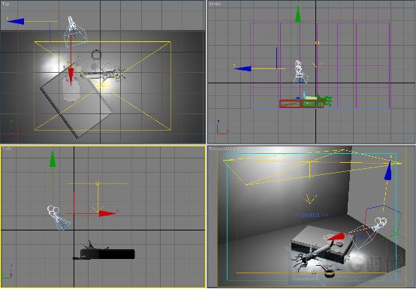Select the gear-shaped object in Top viewport
Viewport: 416px width, 289px height.
point(96,55)
